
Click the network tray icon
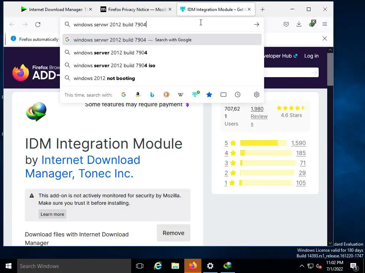(310, 266)
